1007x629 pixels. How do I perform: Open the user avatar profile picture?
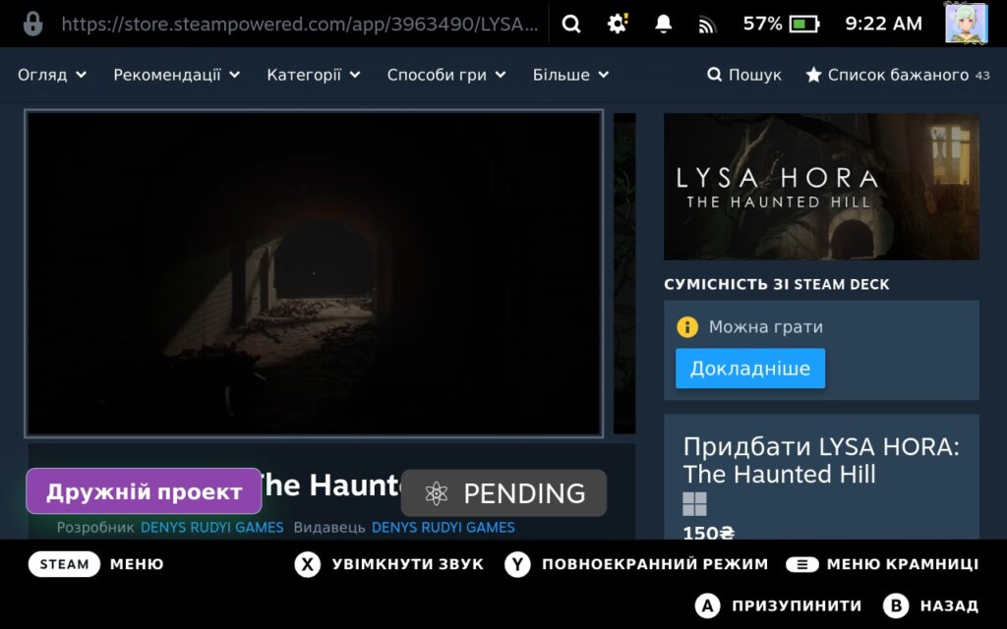966,24
